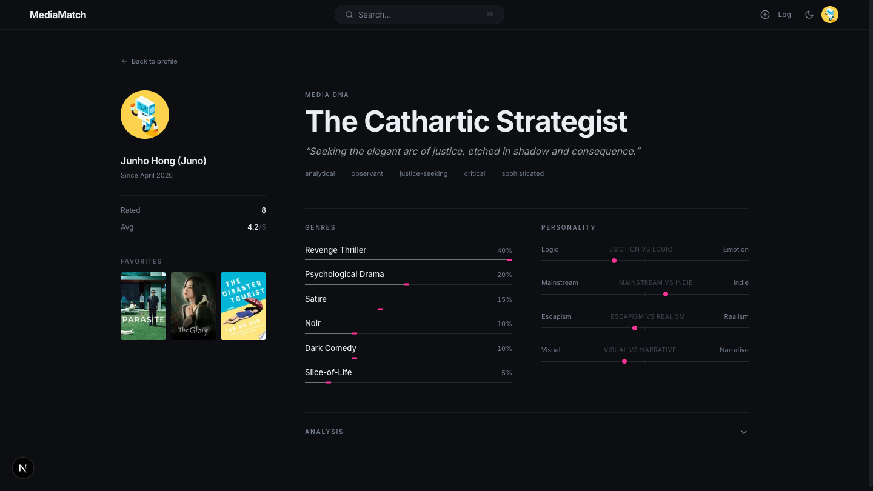Click the Back to profile link
Viewport: 873px width, 491px height.
pyautogui.click(x=154, y=61)
